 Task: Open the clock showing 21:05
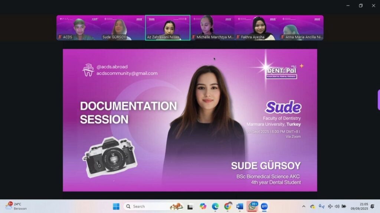coord(359,206)
